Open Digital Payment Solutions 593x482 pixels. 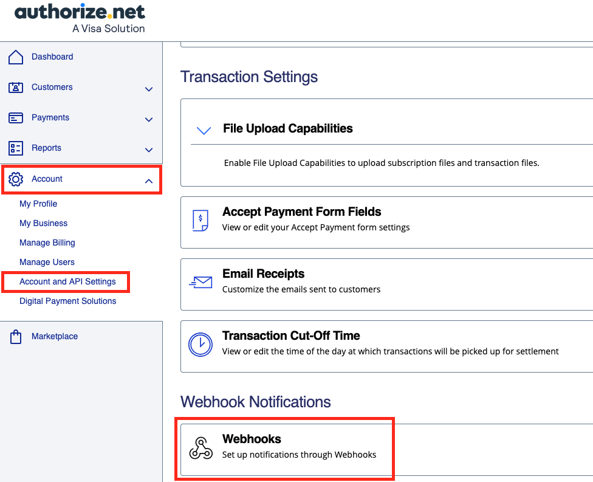tap(67, 301)
